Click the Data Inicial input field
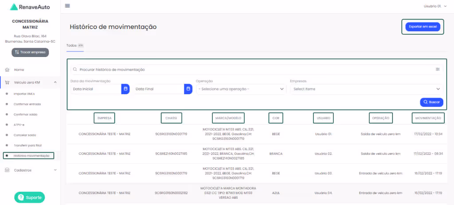 click(x=96, y=89)
